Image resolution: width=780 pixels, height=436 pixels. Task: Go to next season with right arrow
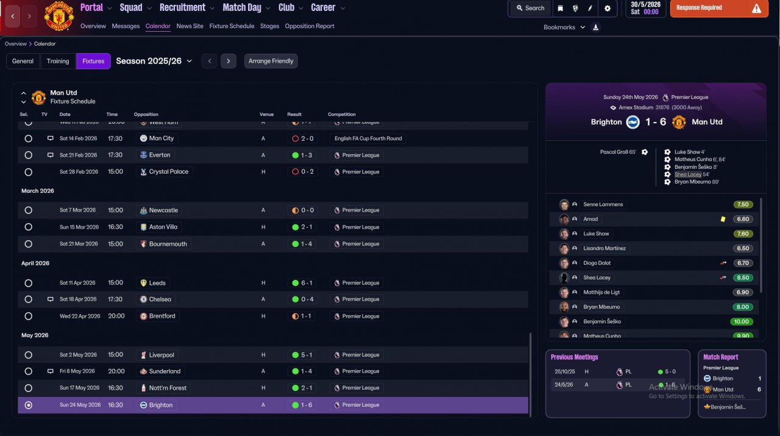(x=229, y=61)
